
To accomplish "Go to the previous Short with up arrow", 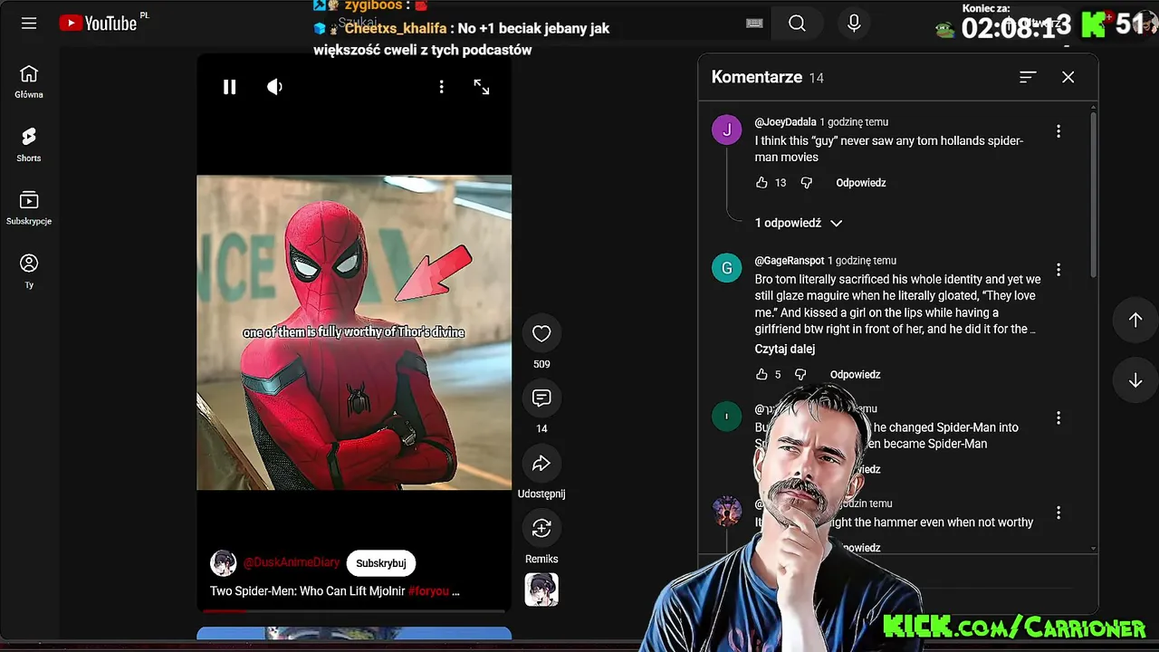I will [x=1135, y=320].
